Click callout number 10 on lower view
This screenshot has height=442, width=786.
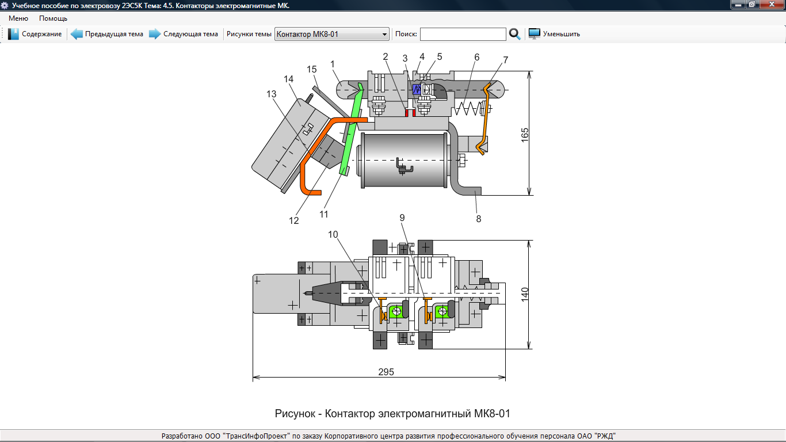click(334, 235)
